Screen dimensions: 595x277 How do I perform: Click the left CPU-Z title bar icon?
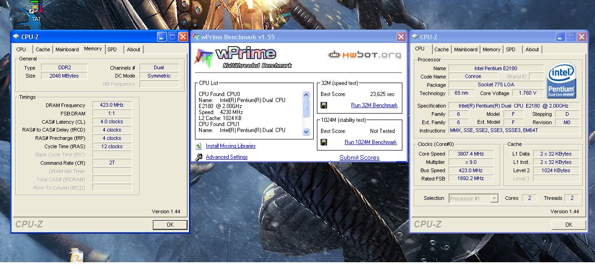[16, 37]
